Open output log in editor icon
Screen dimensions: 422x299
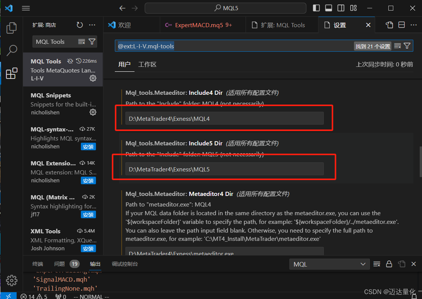[402, 264]
